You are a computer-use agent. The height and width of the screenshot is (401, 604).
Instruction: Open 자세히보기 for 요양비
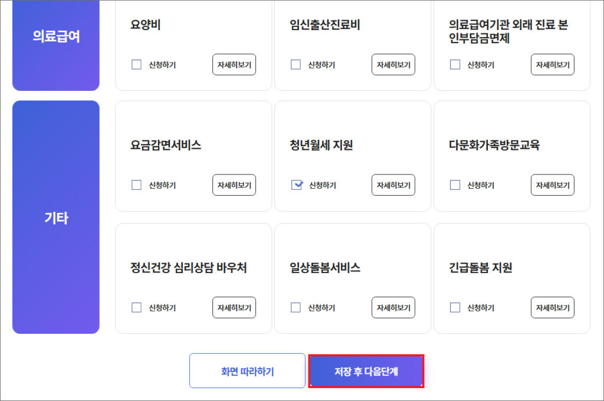(234, 65)
